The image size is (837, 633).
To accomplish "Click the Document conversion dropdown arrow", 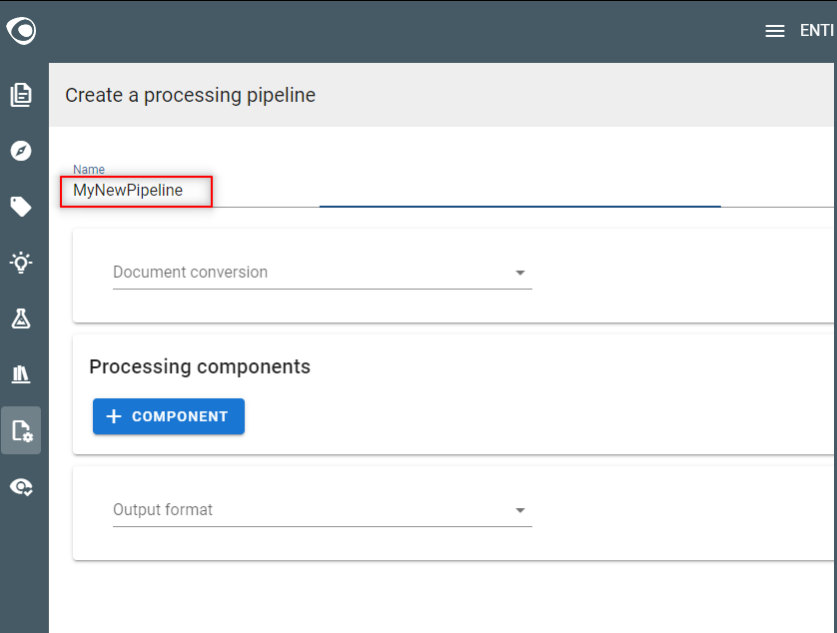I will (x=520, y=273).
